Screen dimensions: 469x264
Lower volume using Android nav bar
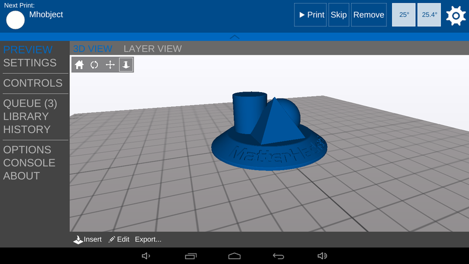145,256
